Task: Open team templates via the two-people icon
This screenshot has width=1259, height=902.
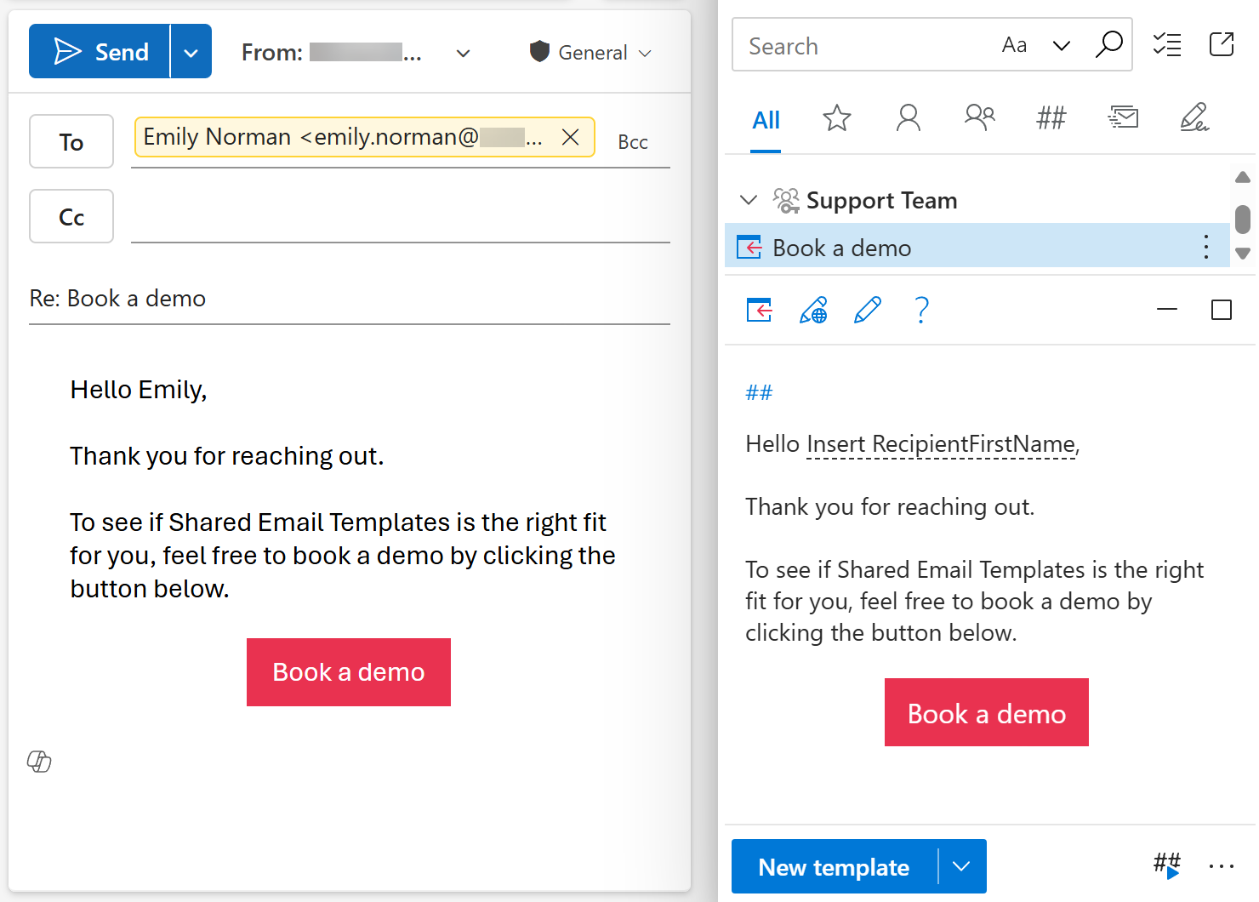Action: point(979,117)
